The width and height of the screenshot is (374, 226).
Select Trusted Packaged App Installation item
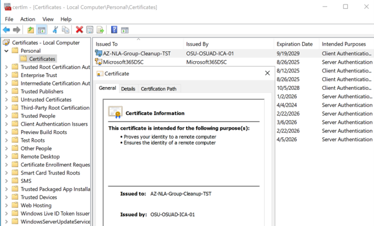coord(56,189)
